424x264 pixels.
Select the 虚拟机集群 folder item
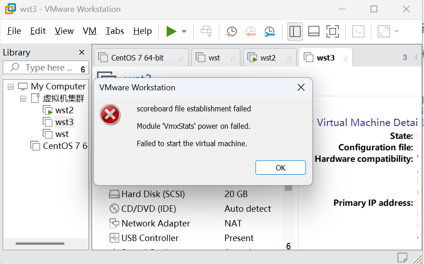point(64,98)
